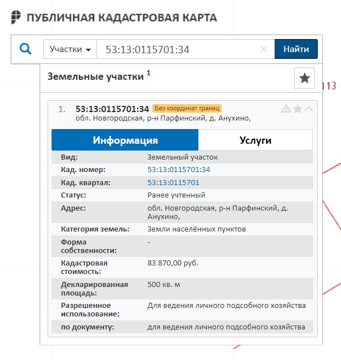Open the Участки object type dropdown
The image size is (341, 360).
point(70,49)
